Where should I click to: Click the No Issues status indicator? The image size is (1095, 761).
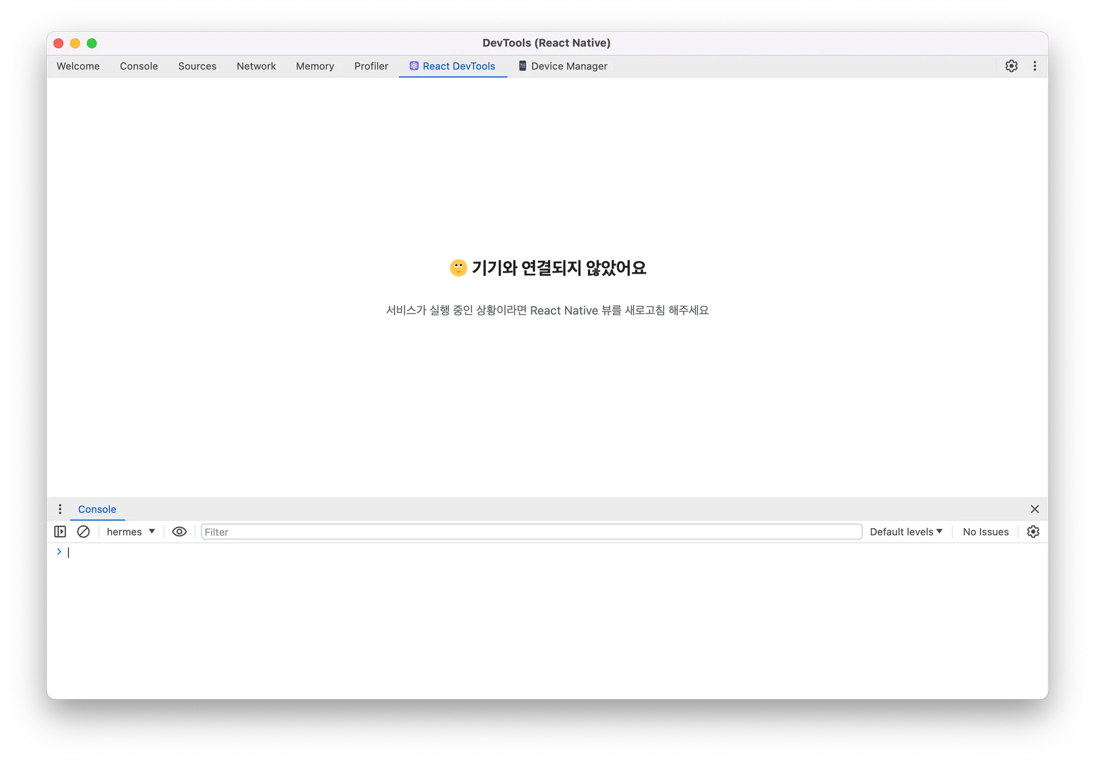985,532
